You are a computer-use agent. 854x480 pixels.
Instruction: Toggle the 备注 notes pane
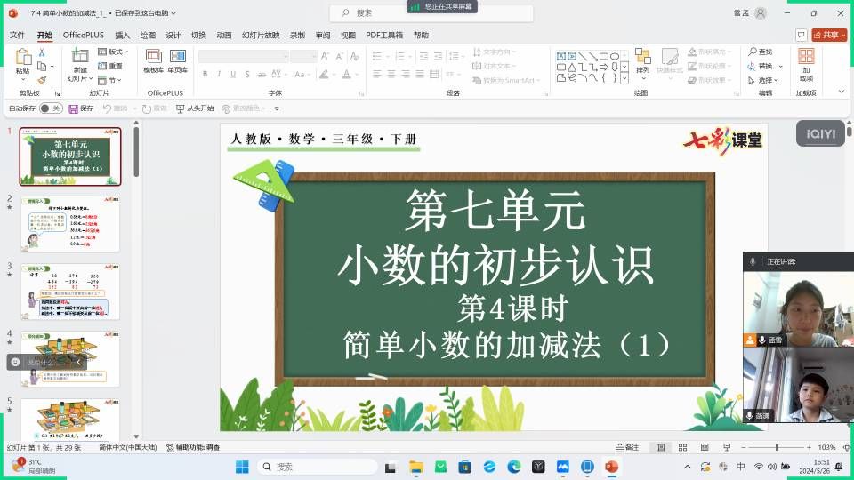pyautogui.click(x=627, y=447)
